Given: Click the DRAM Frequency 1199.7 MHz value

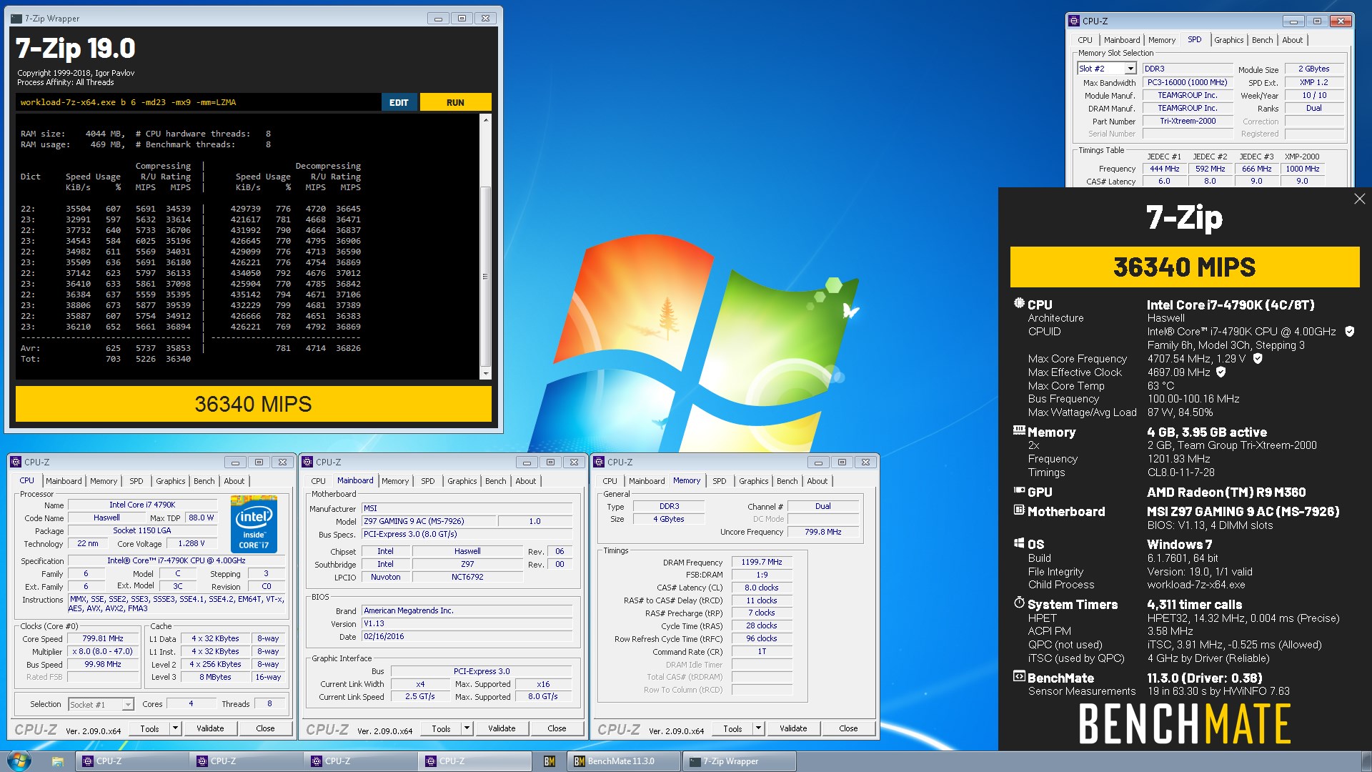Looking at the screenshot, I should pyautogui.click(x=761, y=562).
